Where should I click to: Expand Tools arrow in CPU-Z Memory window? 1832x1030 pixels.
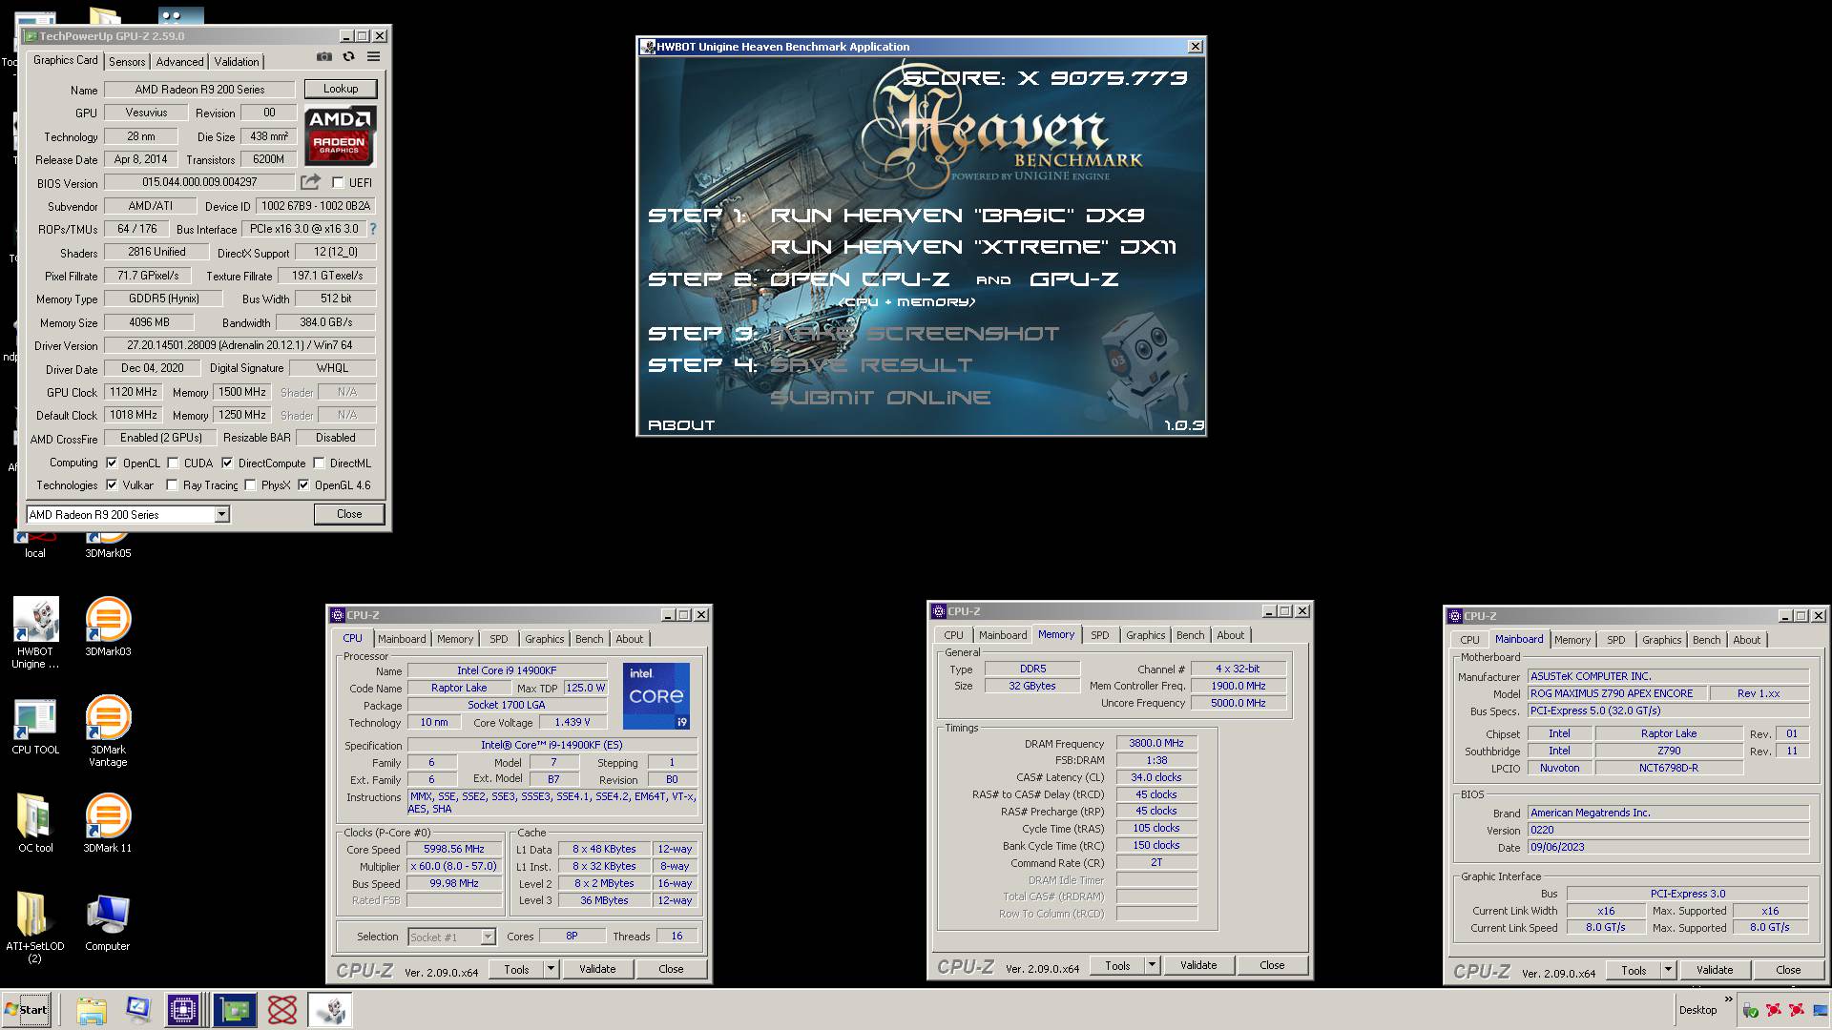1152,965
